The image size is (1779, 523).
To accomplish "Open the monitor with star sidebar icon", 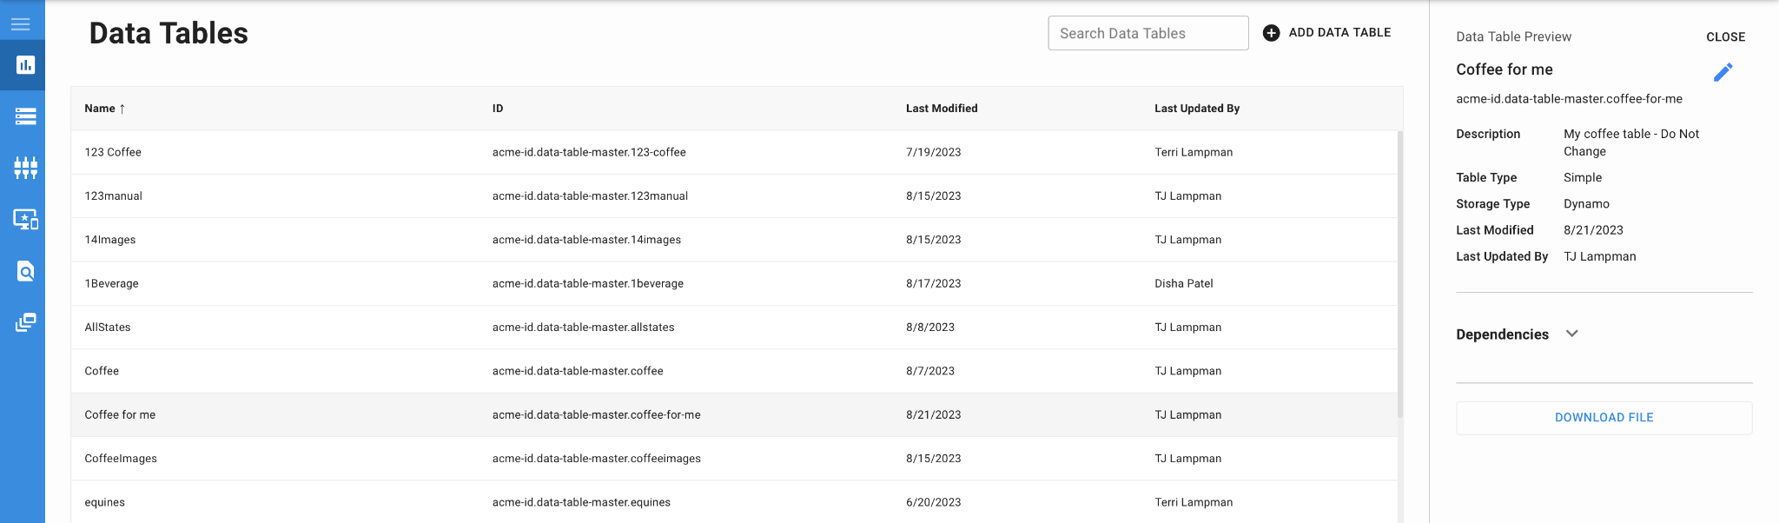I will [x=25, y=220].
